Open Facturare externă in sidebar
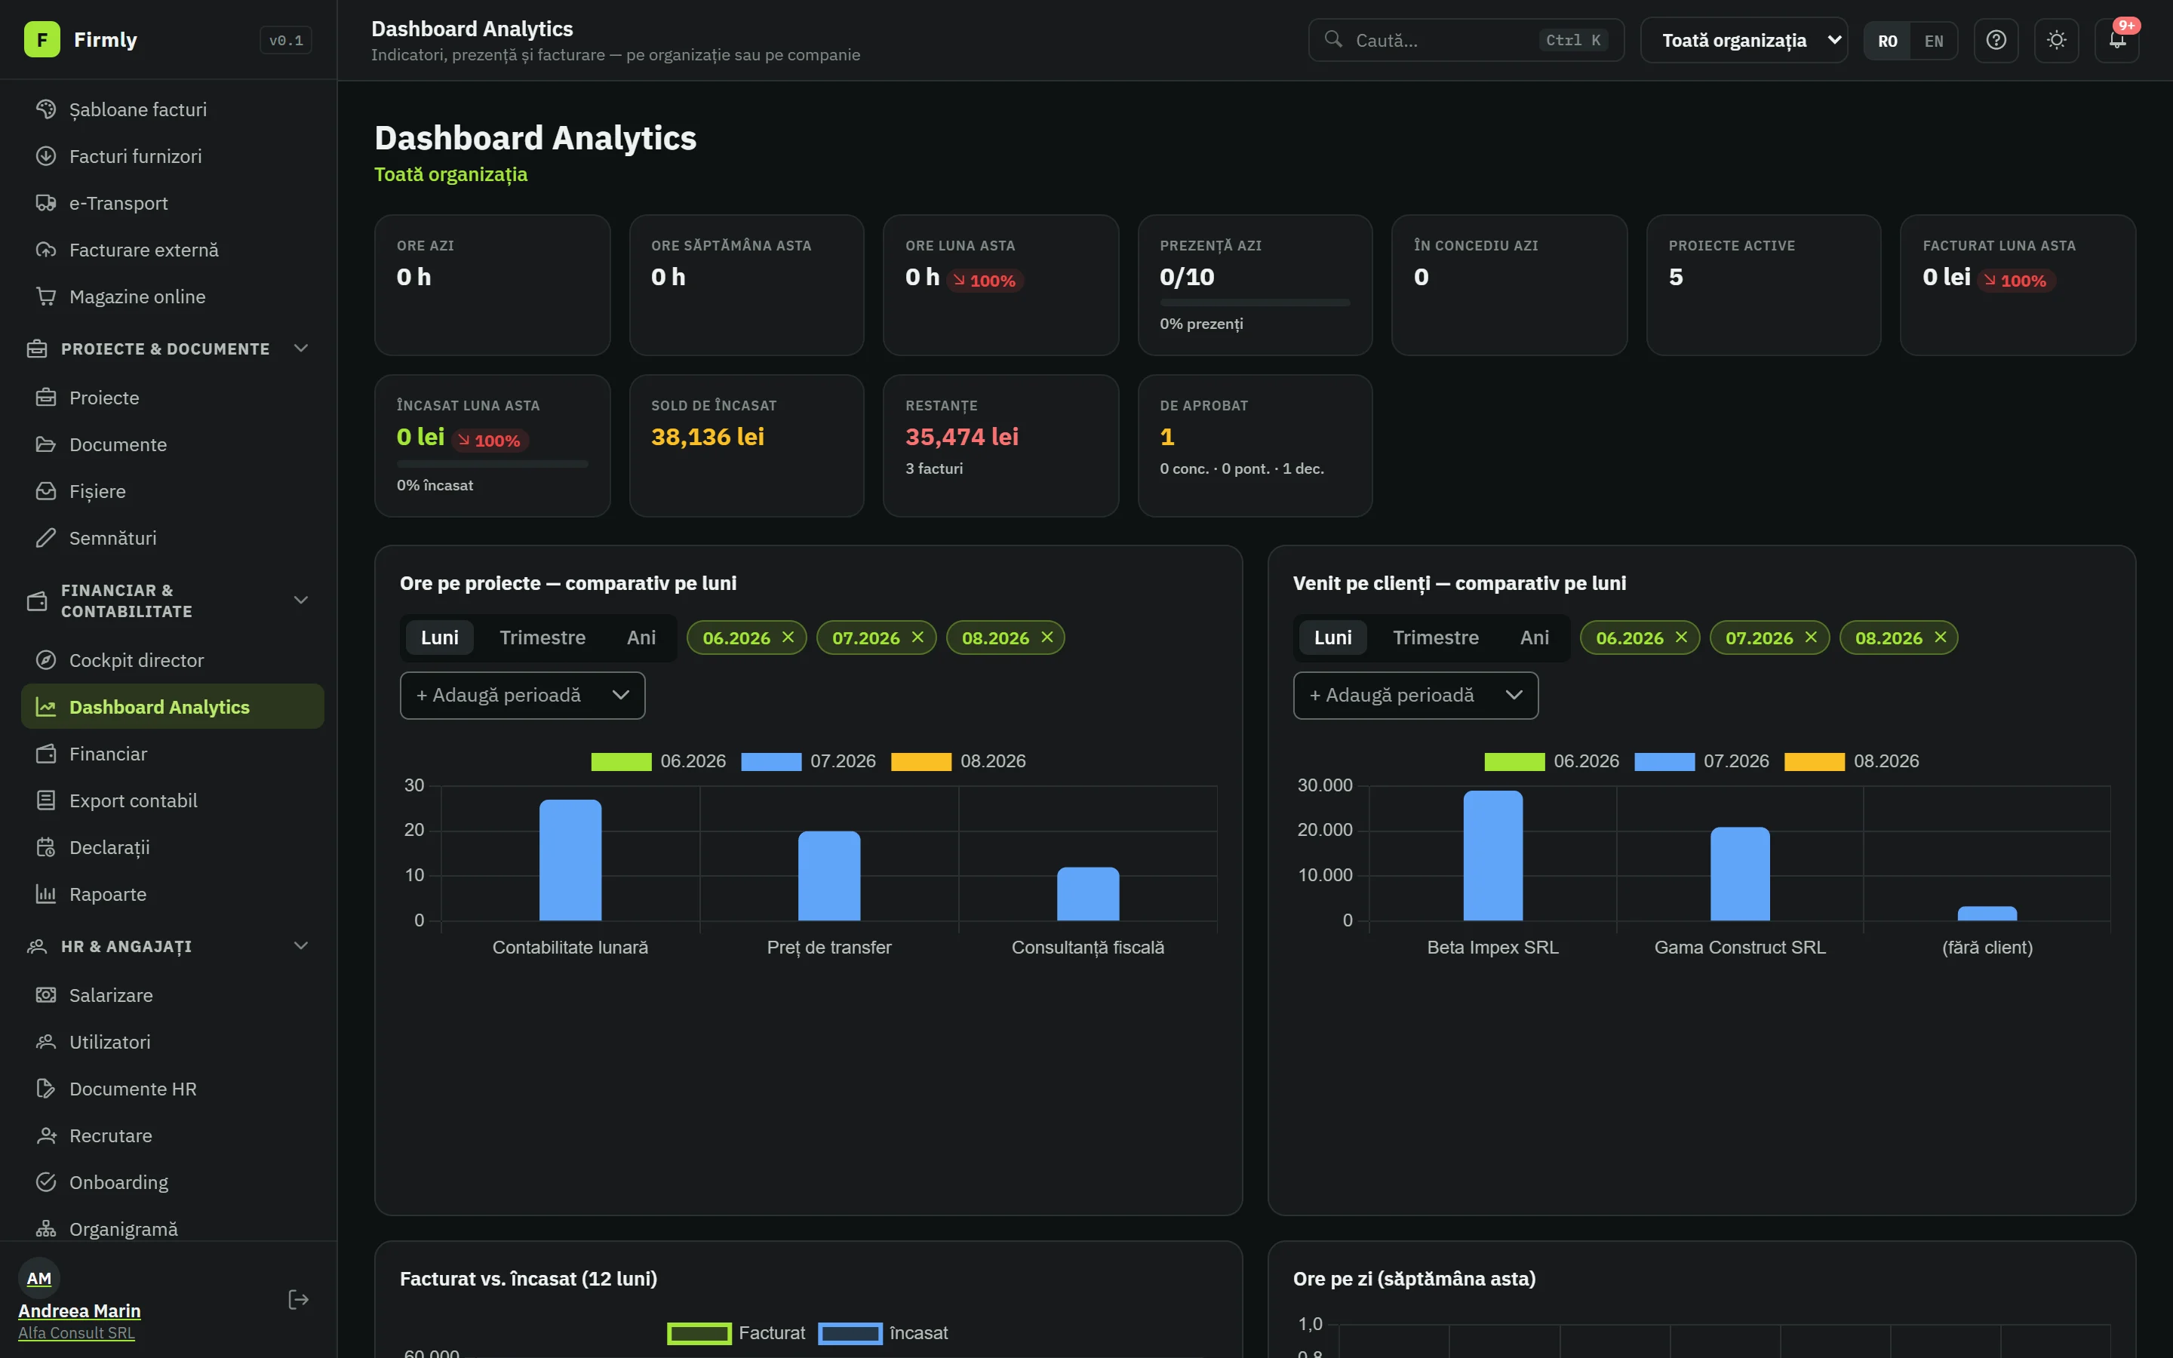 click(172, 250)
